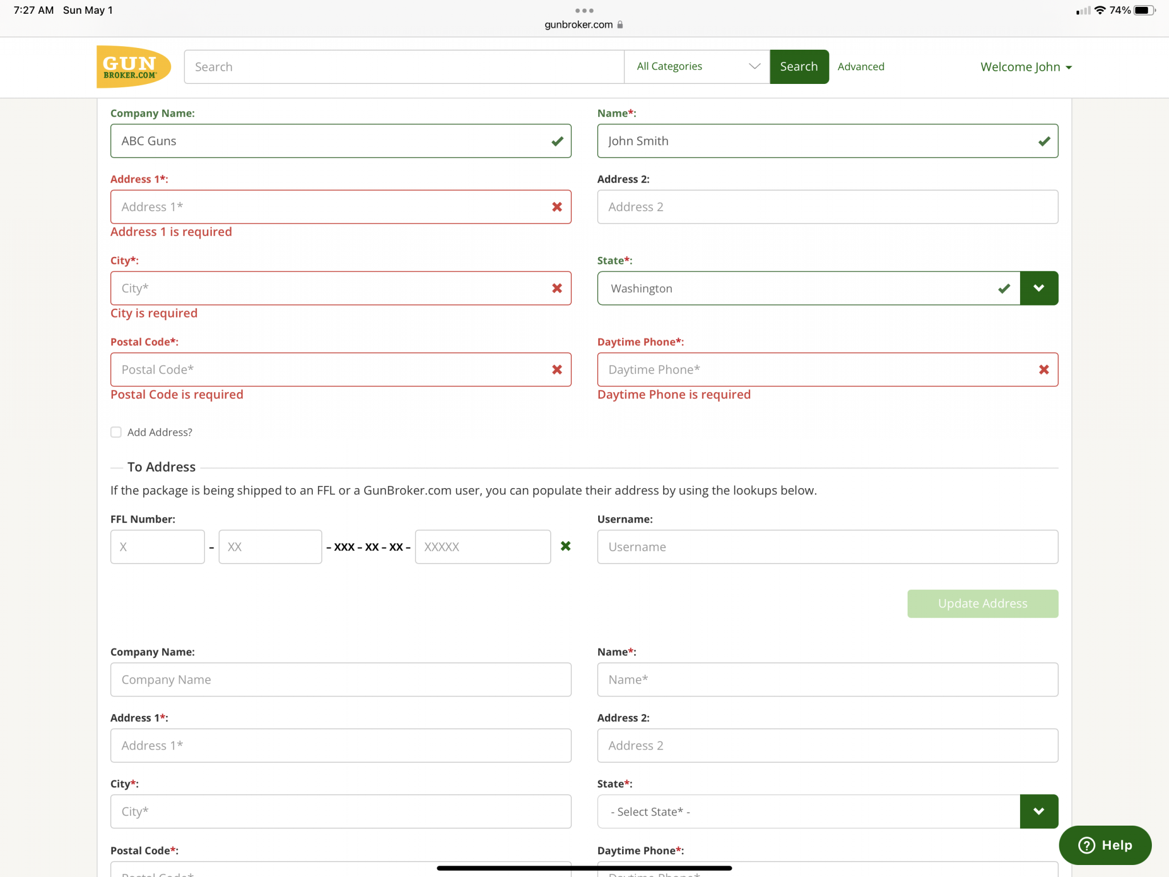Click red X icon in Address 1 field
This screenshot has height=877, width=1169.
coord(557,207)
